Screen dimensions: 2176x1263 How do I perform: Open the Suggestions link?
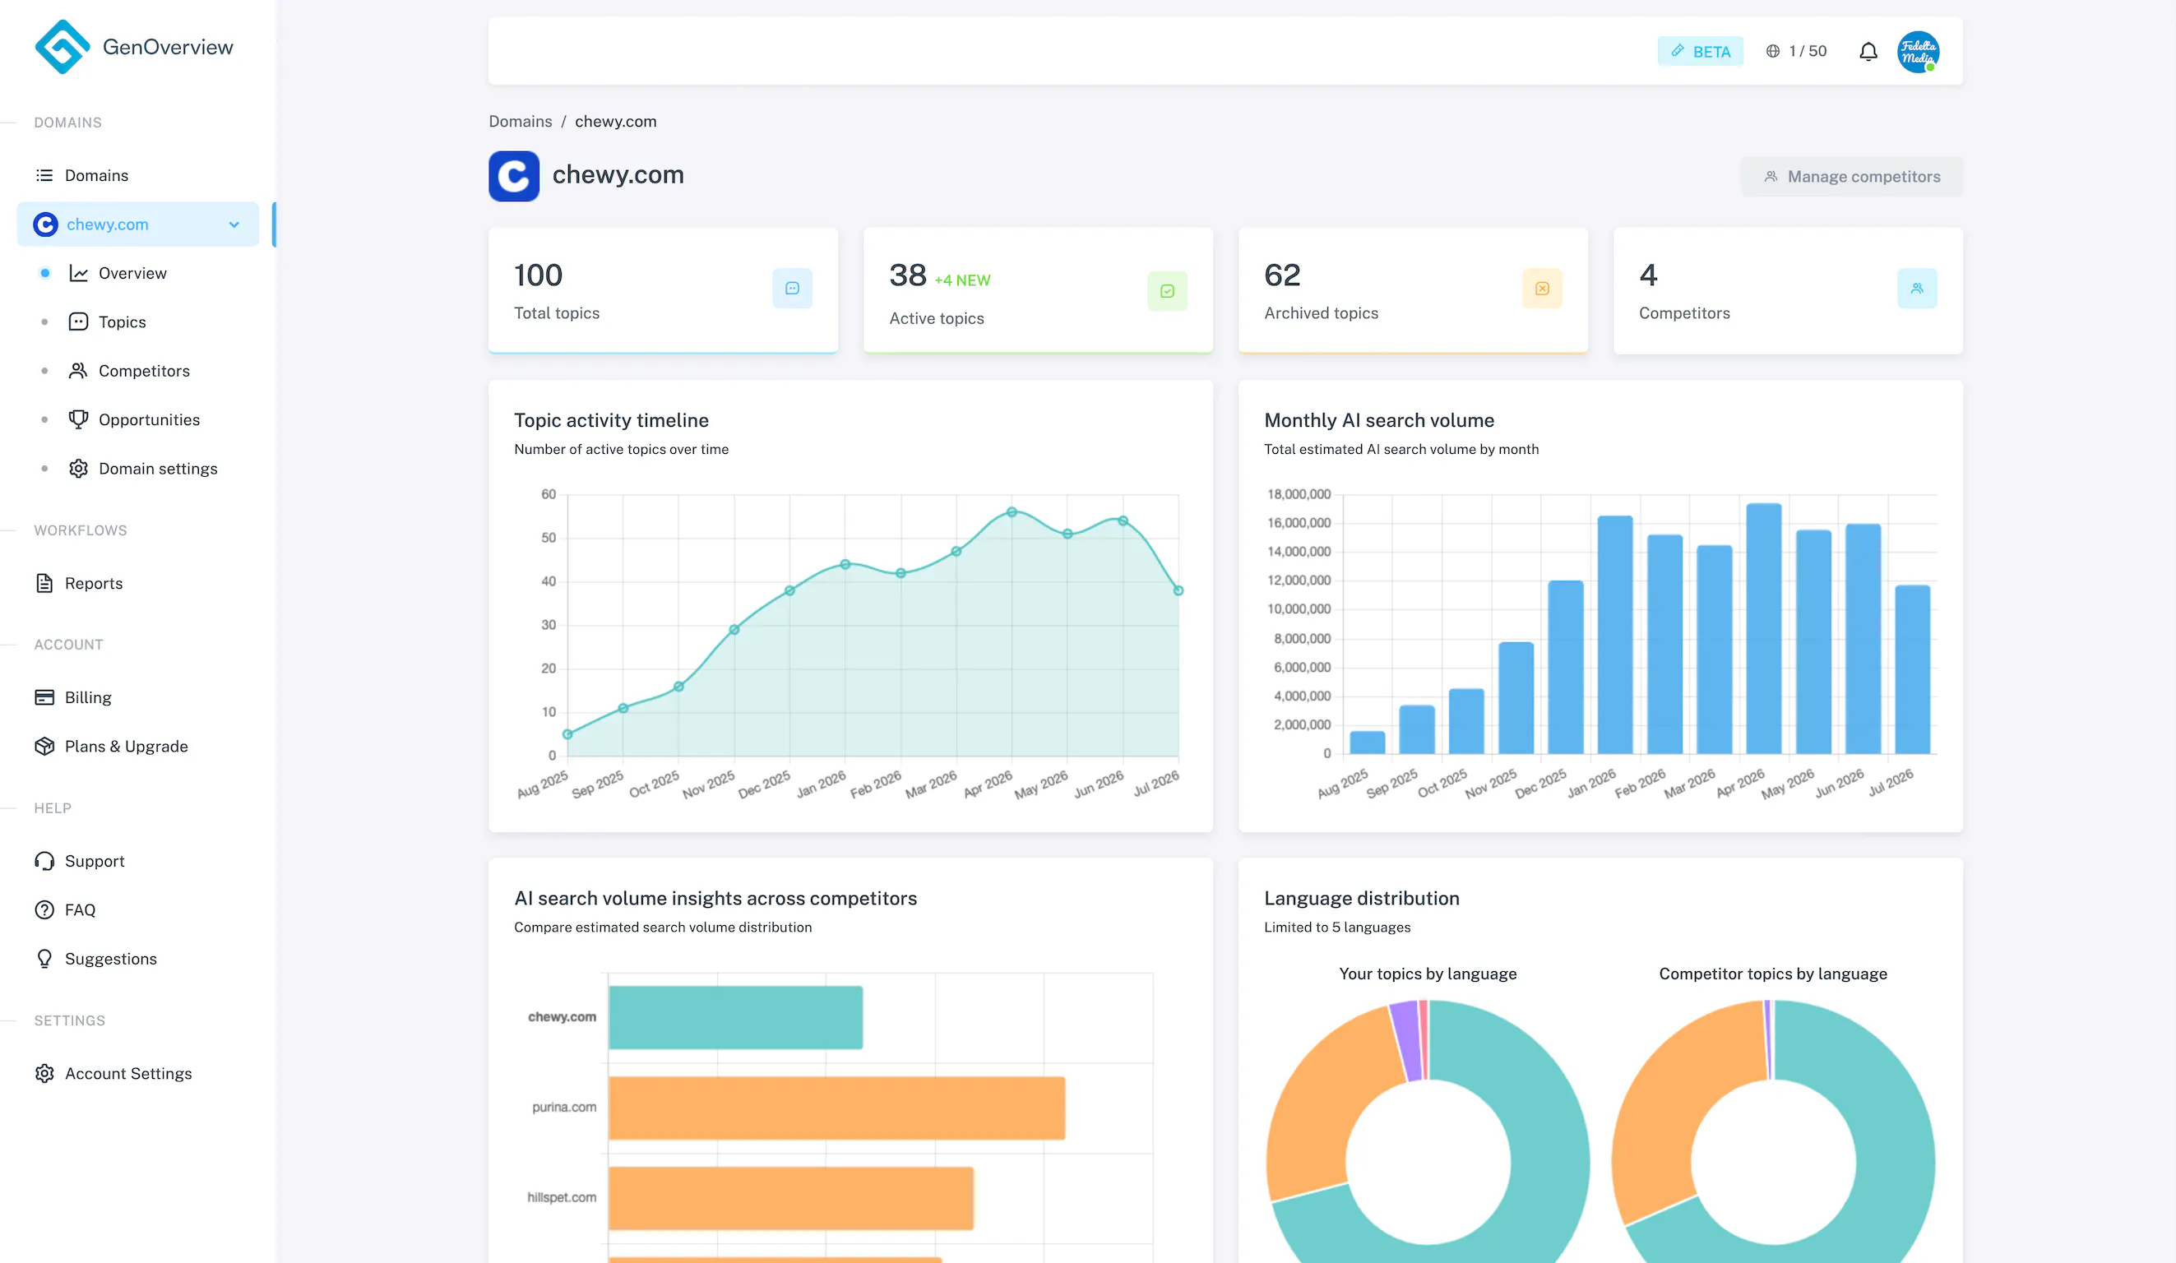110,959
